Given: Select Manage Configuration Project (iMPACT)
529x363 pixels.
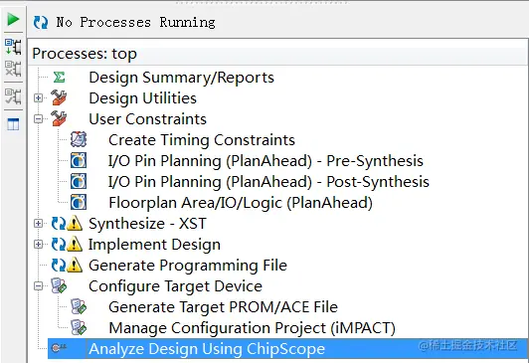Looking at the screenshot, I should pyautogui.click(x=252, y=328).
